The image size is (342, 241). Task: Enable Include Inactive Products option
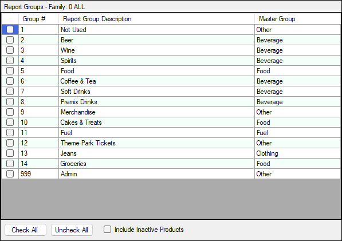(107, 230)
